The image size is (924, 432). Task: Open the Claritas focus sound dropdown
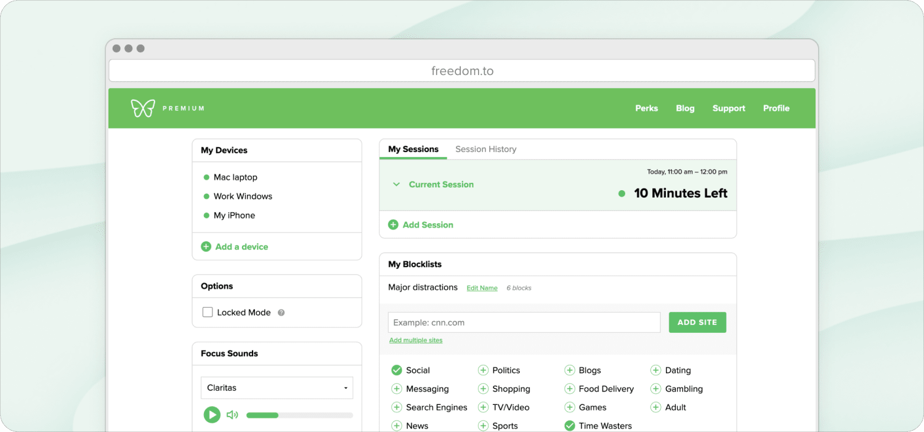pos(277,388)
